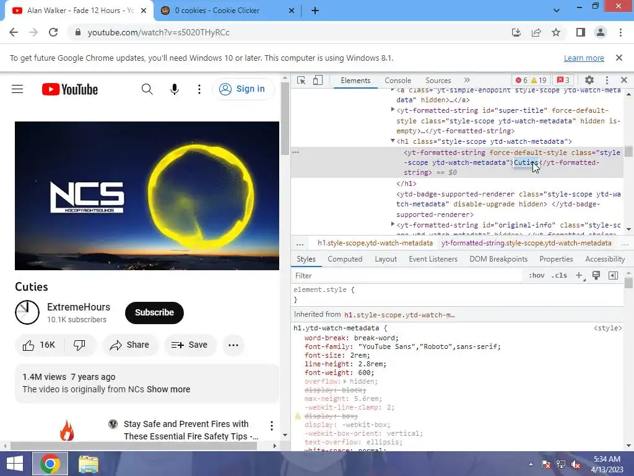Open DOM Breakpoints tab
The width and height of the screenshot is (634, 476).
click(498, 259)
